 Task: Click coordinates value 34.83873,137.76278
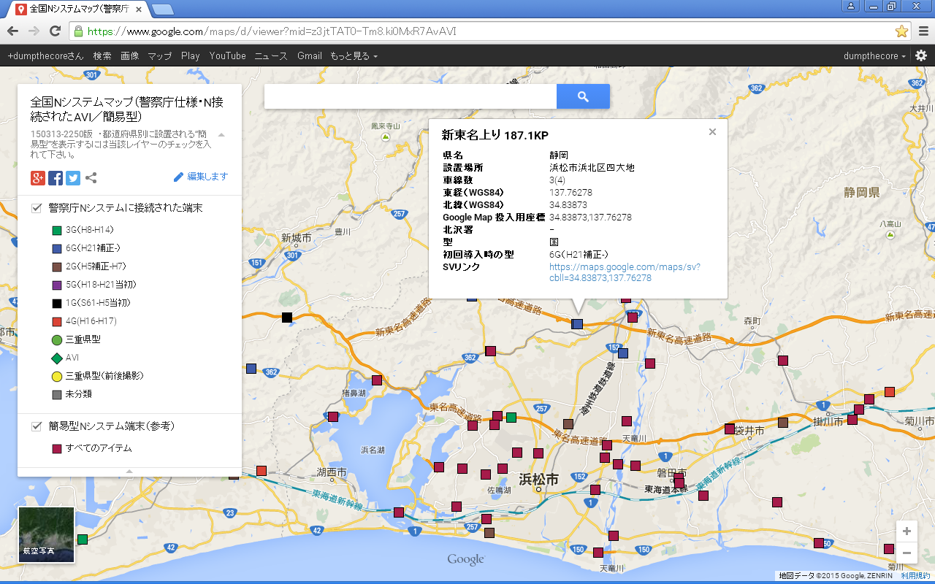590,217
